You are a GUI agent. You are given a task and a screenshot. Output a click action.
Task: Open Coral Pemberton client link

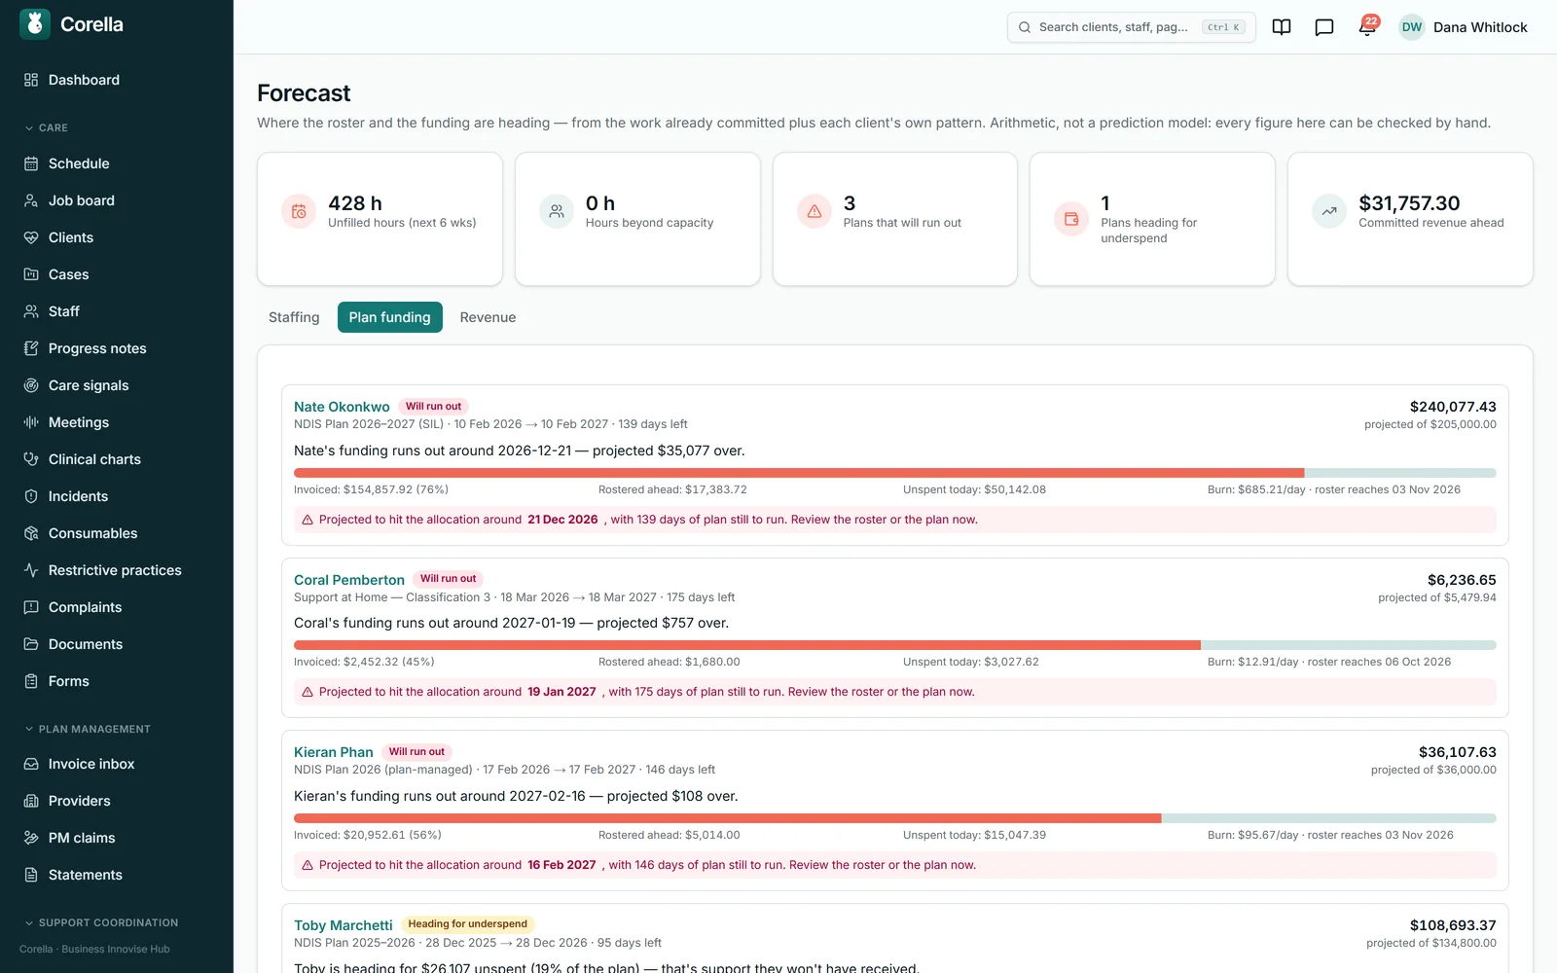349,580
